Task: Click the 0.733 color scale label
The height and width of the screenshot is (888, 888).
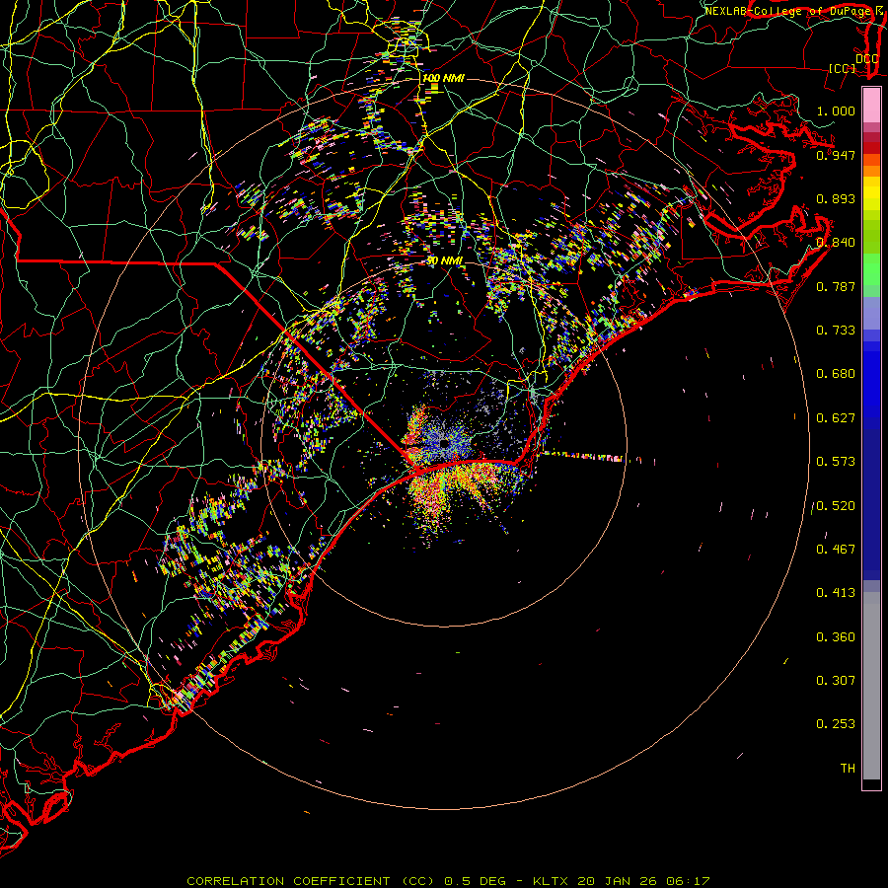Action: [x=836, y=331]
